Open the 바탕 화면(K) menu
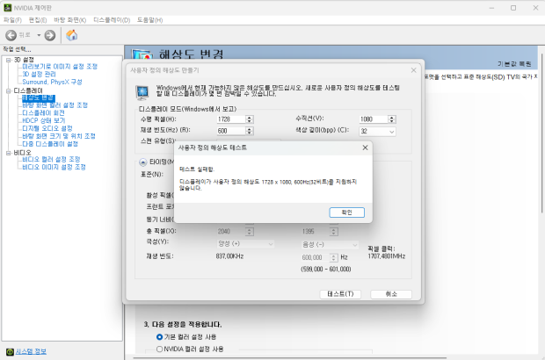This screenshot has height=360, width=545. tap(69, 20)
